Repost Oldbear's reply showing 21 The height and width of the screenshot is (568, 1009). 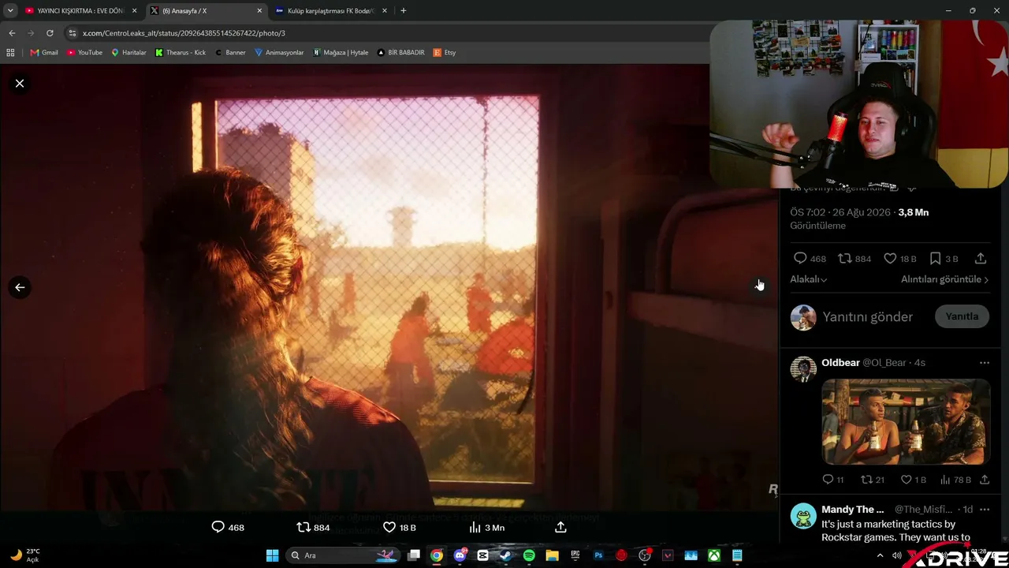[873, 480]
